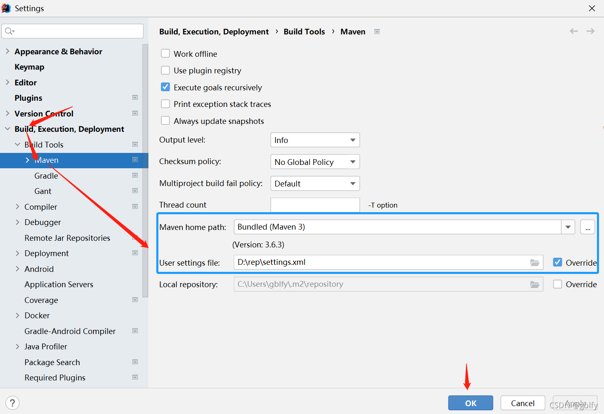The image size is (604, 414).
Task: Click the project-level icon next to Plugins
Action: [135, 97]
